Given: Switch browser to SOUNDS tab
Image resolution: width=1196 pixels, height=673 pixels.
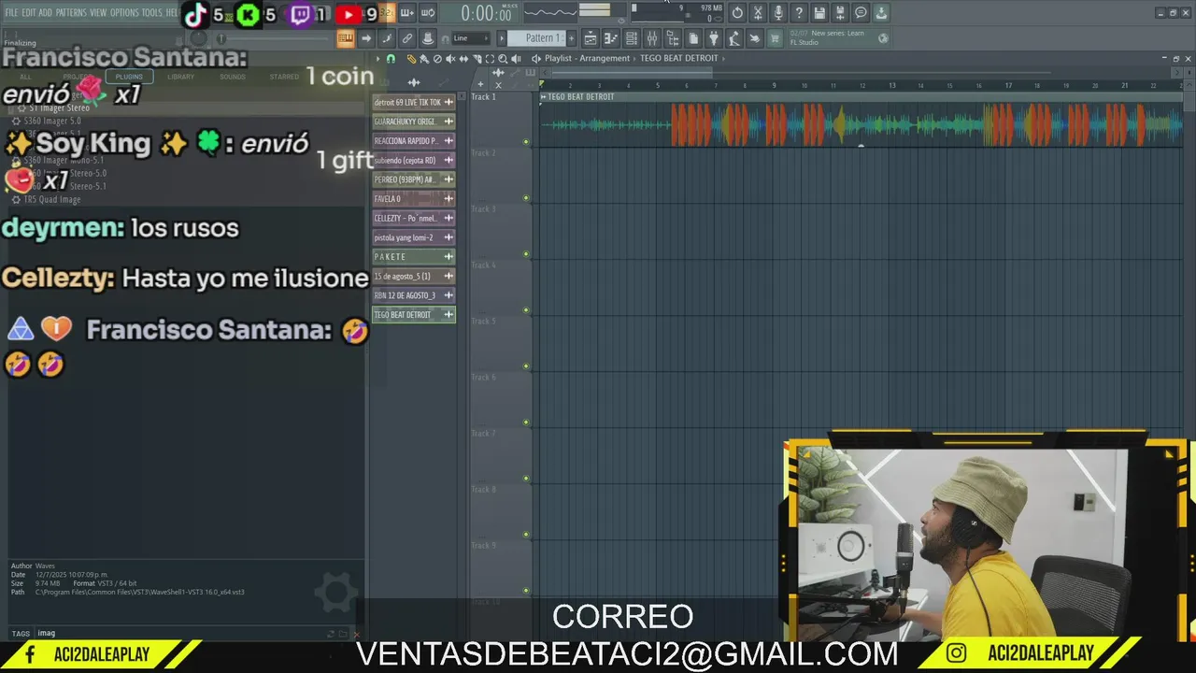Looking at the screenshot, I should (x=233, y=77).
